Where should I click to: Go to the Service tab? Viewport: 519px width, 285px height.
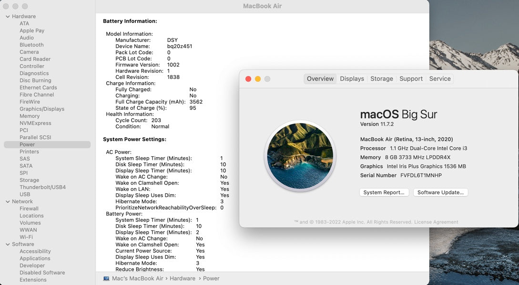pos(439,79)
